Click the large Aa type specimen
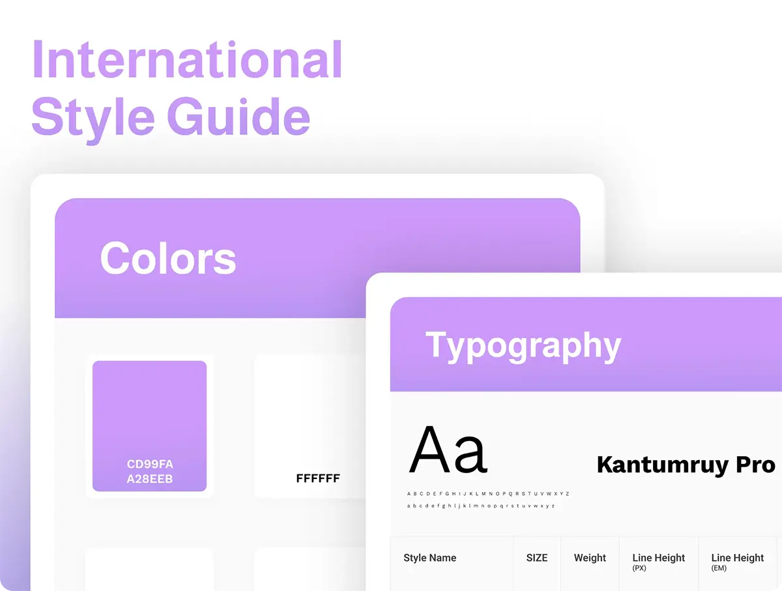 (x=448, y=450)
